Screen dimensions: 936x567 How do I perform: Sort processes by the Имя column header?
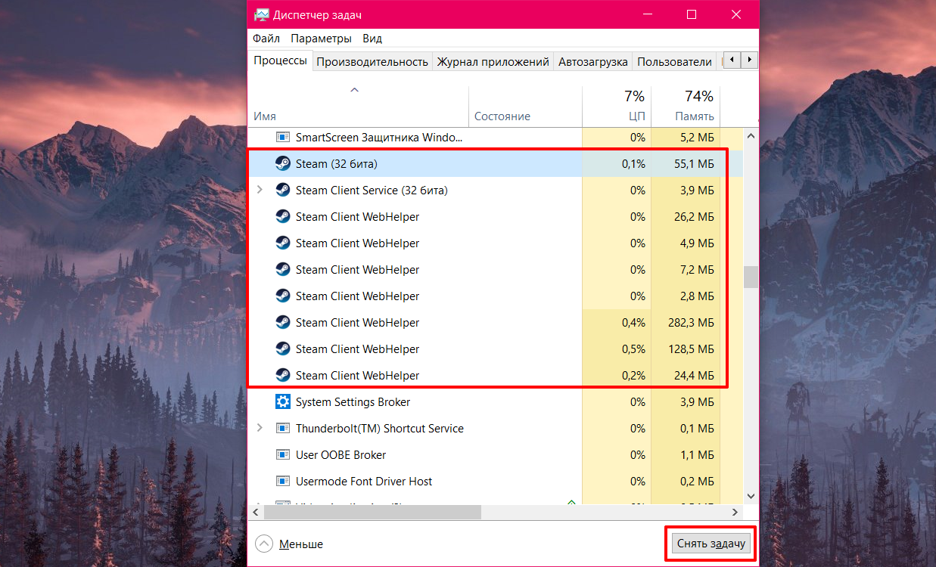(x=358, y=107)
